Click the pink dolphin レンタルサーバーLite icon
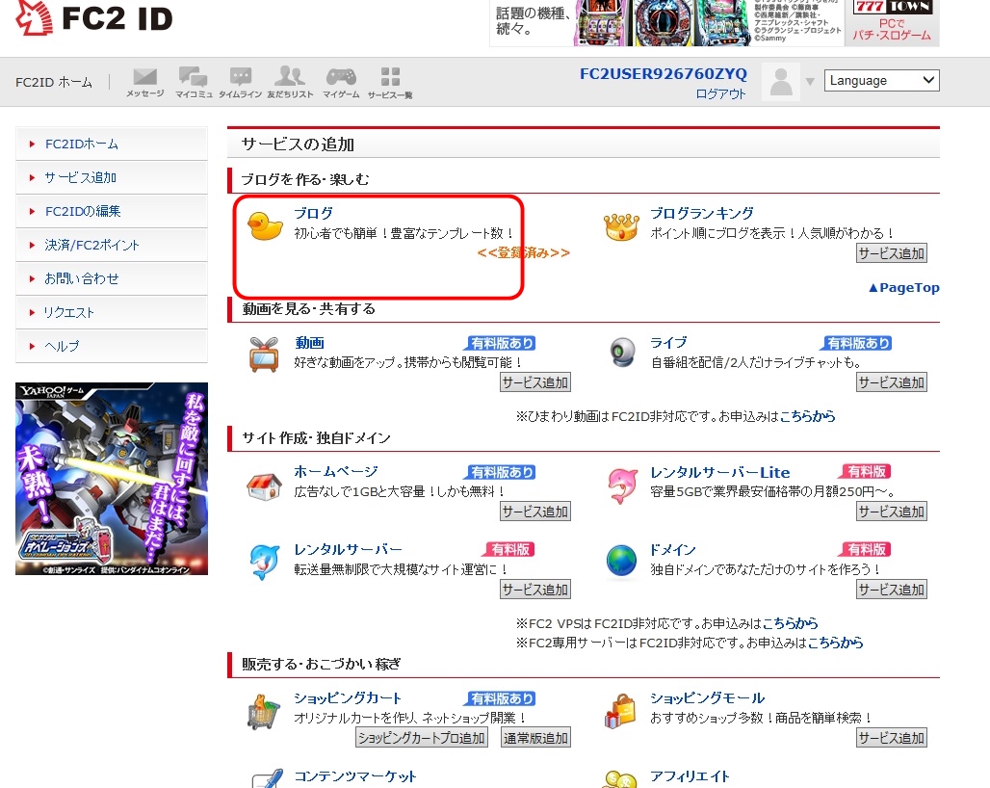 (x=622, y=486)
